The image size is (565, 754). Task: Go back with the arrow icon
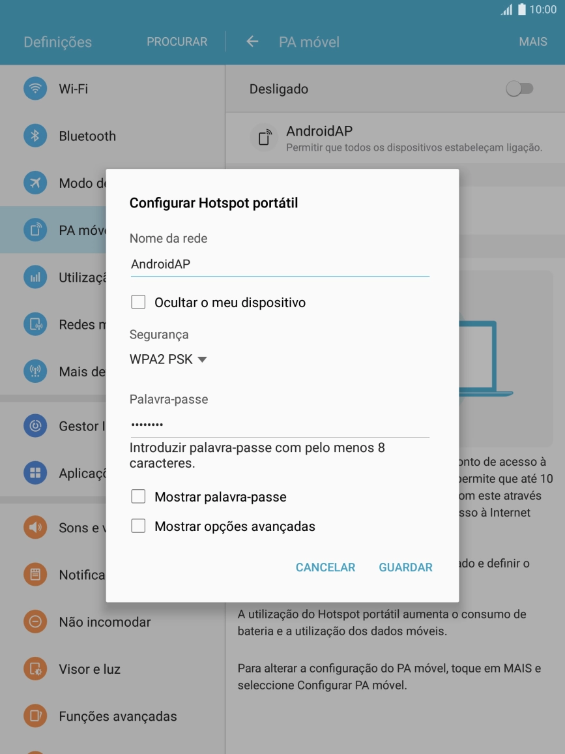click(252, 42)
